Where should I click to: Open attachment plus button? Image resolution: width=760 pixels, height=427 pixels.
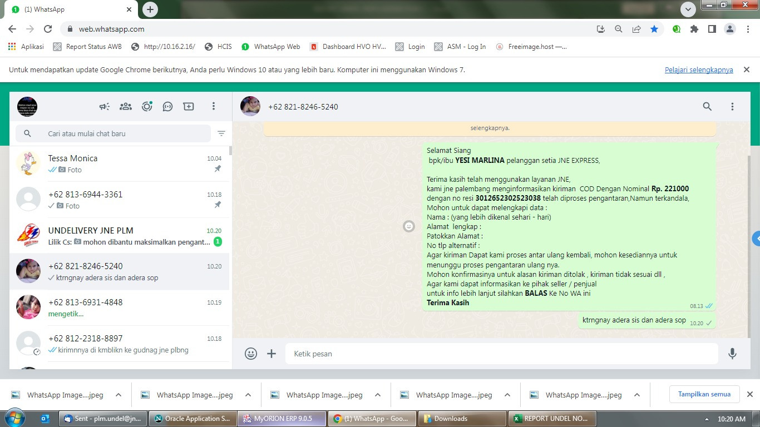(x=272, y=354)
